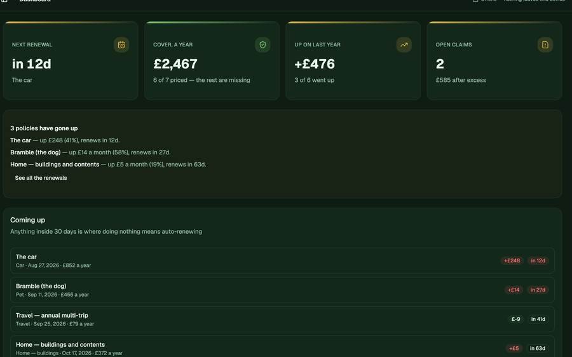Open 'The car' row in Coming up
Screen dimensions: 572x357
coord(283,260)
